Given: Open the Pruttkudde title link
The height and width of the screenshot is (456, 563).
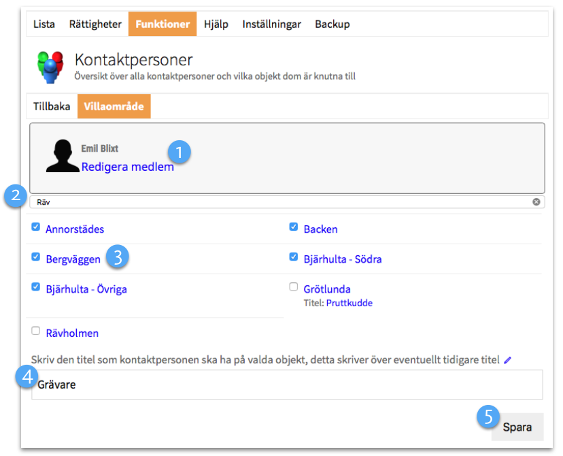Looking at the screenshot, I should tap(349, 304).
